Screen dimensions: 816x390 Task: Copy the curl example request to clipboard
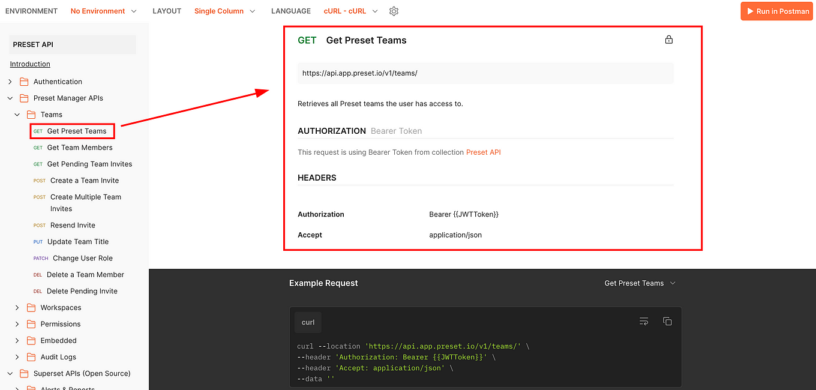point(667,322)
